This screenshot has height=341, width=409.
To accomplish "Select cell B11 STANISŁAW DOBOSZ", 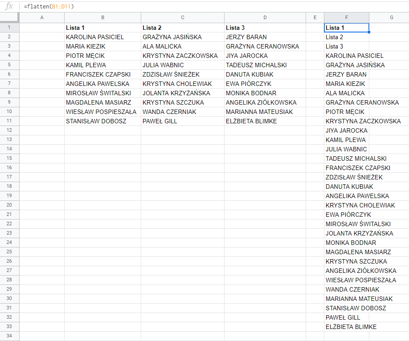I will (x=102, y=121).
